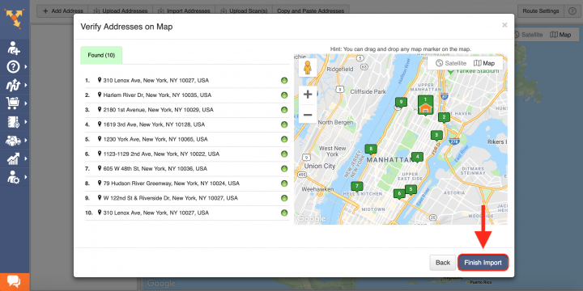Select map marker 9
This screenshot has height=291, width=583.
click(401, 102)
